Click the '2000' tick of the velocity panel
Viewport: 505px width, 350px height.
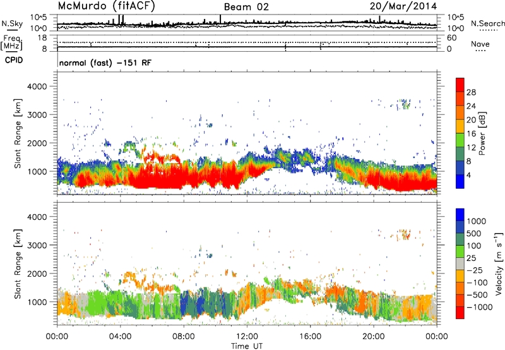[37, 274]
